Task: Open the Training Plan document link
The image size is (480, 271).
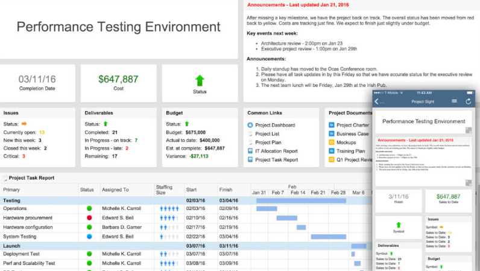Action: [350, 151]
